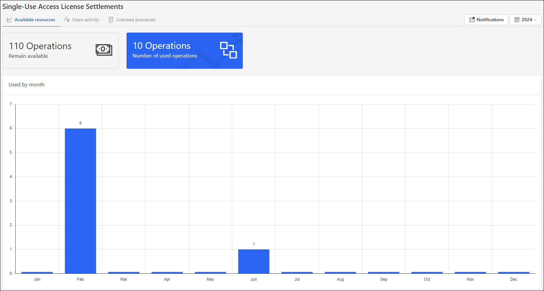This screenshot has height=291, width=544.
Task: Select the 10 Operations blue card text
Action: (162, 46)
